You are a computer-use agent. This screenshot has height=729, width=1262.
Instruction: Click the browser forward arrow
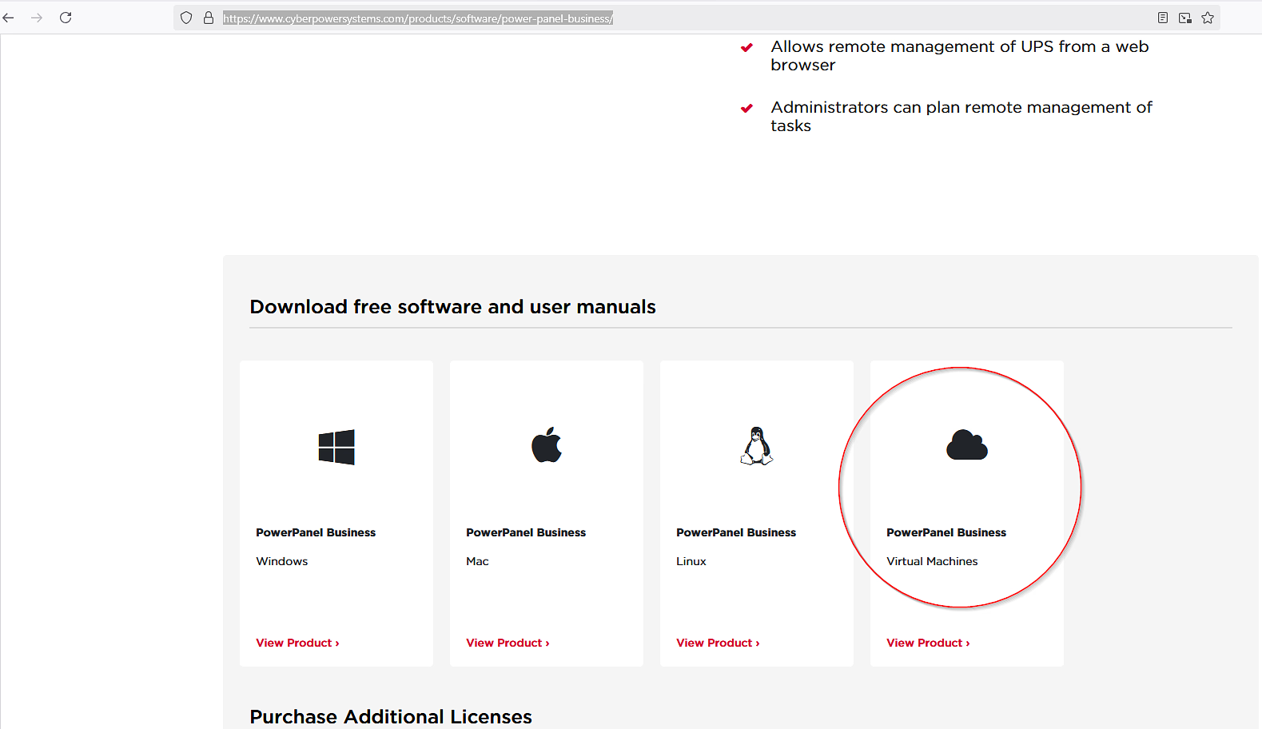click(37, 18)
